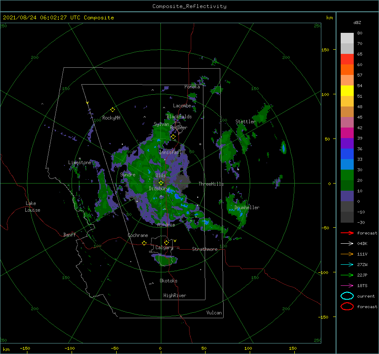This screenshot has width=379, height=354.
Task: Click the cyan current ellipse icon
Action: [347, 296]
